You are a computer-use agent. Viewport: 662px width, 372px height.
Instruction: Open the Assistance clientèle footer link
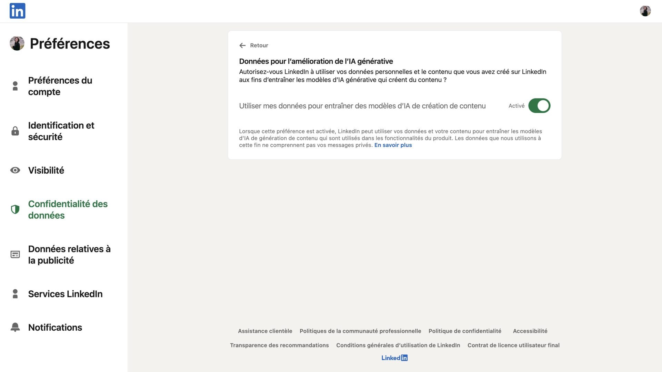pos(265,331)
